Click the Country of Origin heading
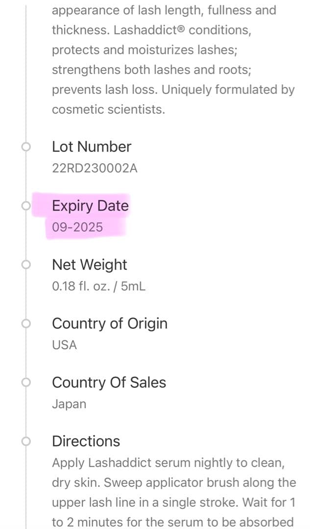The height and width of the screenshot is (529, 310). 110,323
